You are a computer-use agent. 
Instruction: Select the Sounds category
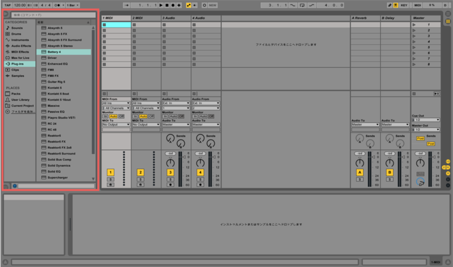click(17, 28)
